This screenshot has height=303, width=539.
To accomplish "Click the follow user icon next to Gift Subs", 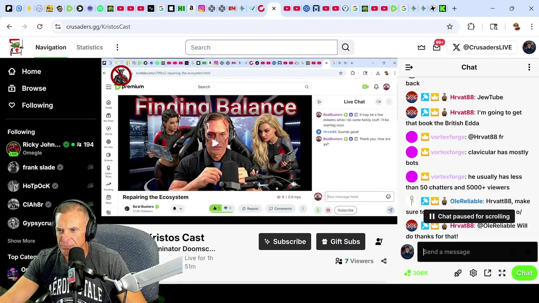I will 379,242.
